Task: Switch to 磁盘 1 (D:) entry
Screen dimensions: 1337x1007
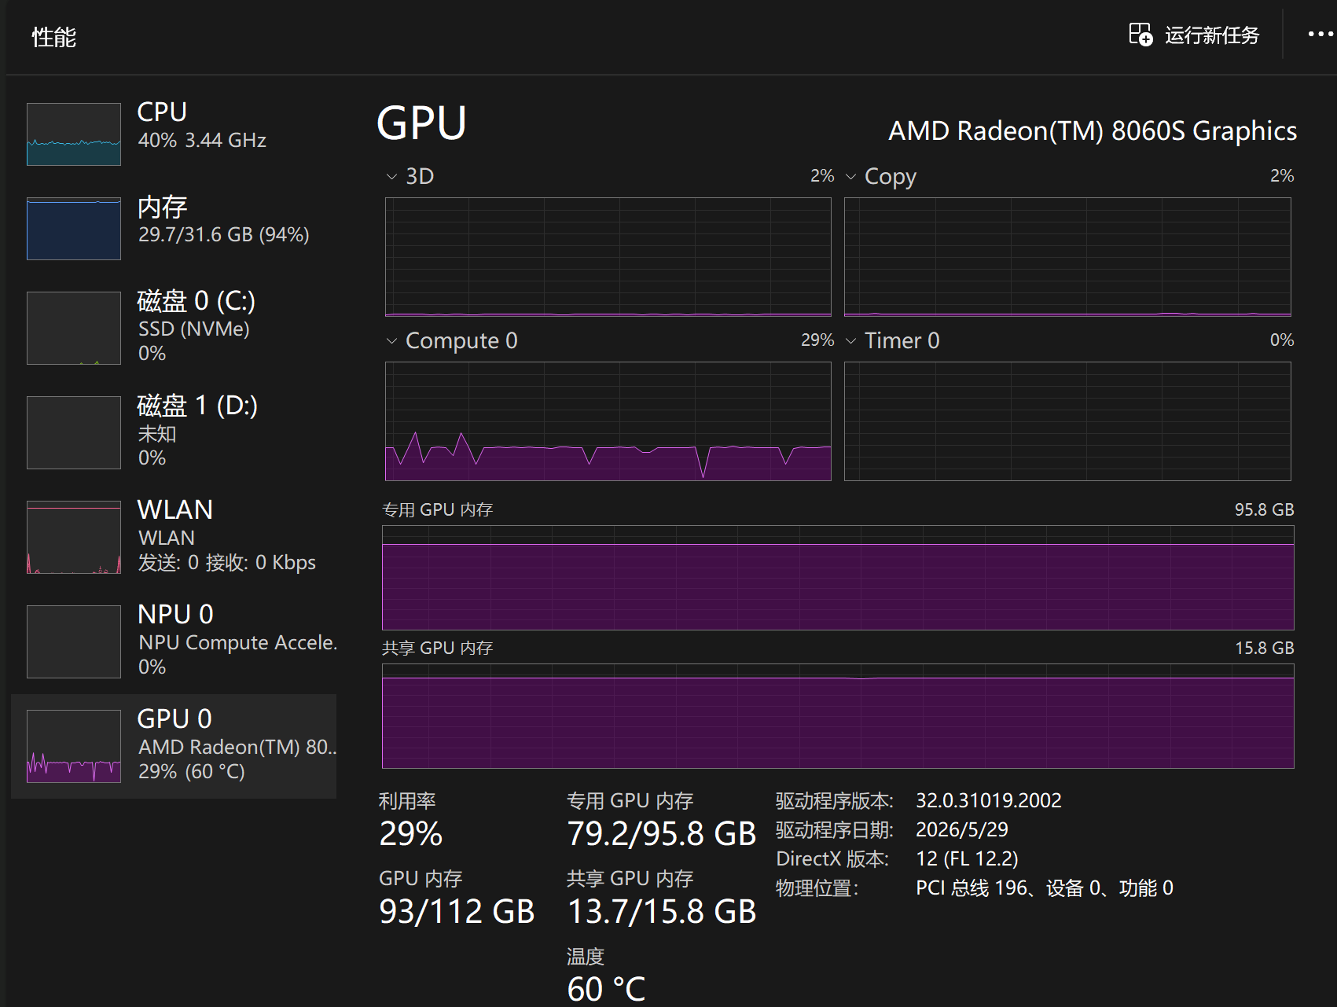Action: click(x=174, y=432)
